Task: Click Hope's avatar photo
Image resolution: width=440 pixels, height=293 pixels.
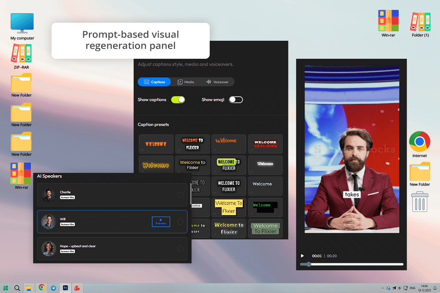Action: click(x=49, y=249)
